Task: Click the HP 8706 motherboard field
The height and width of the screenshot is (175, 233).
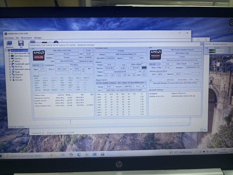Action: pyautogui.click(x=120, y=51)
